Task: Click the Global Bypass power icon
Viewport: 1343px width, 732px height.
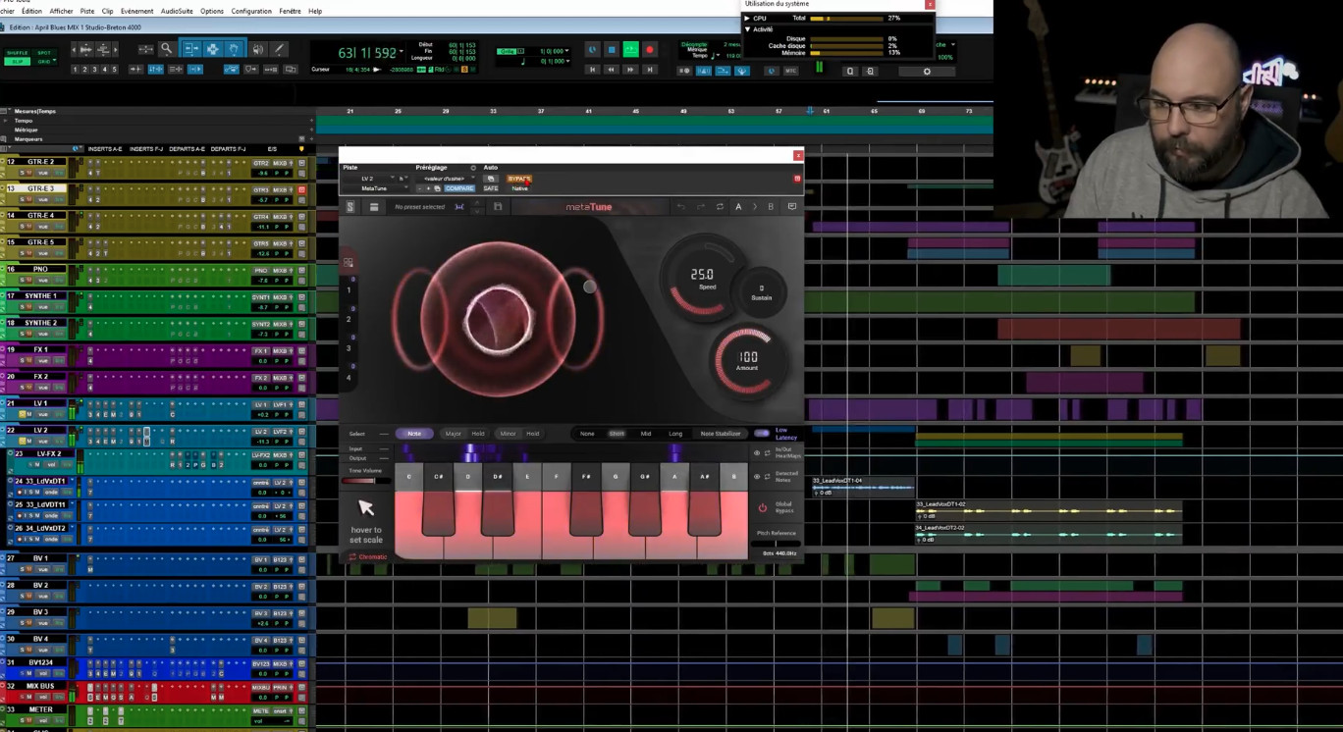Action: pyautogui.click(x=762, y=508)
